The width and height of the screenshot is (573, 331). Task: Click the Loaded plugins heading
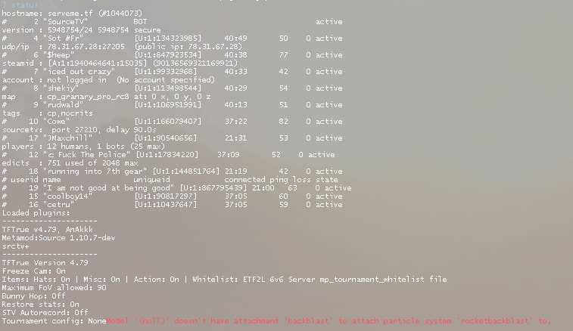[36, 213]
